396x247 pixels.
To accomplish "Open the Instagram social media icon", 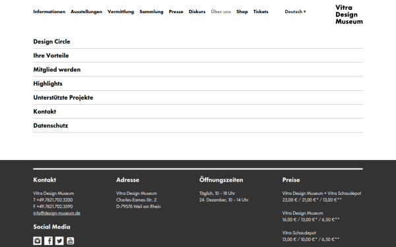I will point(38,240).
